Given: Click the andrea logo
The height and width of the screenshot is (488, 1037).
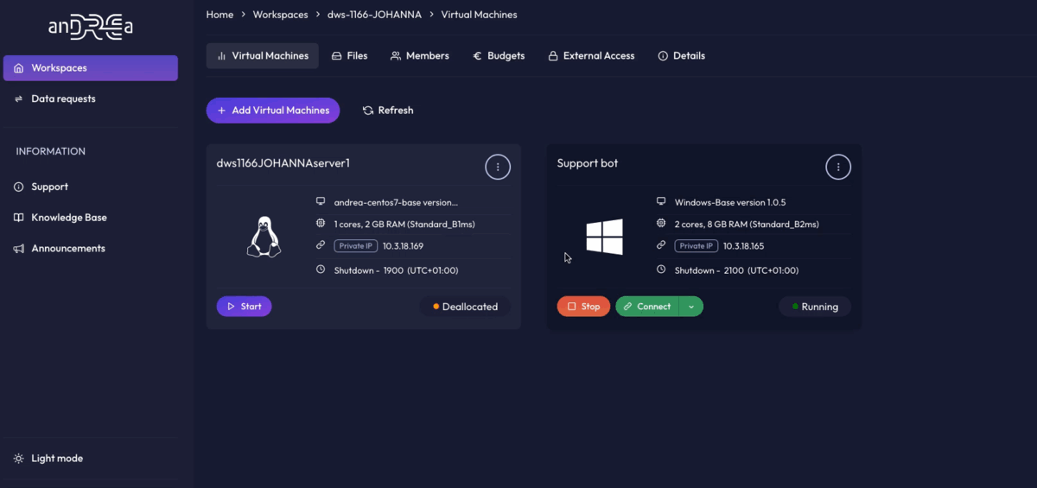Looking at the screenshot, I should point(90,27).
